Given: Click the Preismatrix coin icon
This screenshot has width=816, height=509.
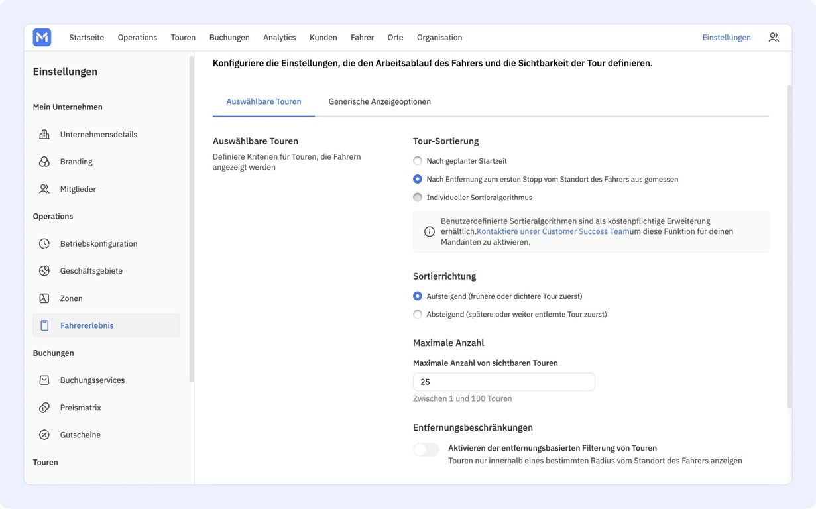Looking at the screenshot, I should tap(44, 408).
